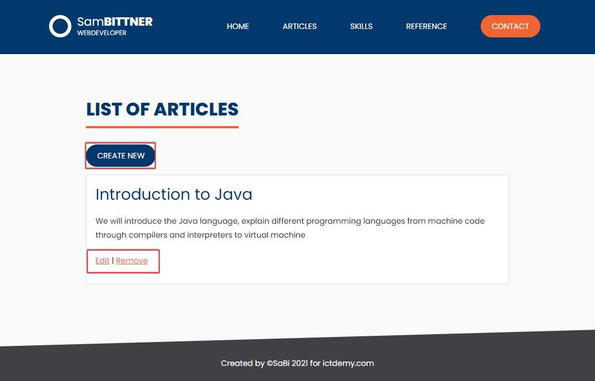Viewport: 595px width, 381px height.
Task: Open the Edit link for Introduction to Java
Action: point(102,261)
